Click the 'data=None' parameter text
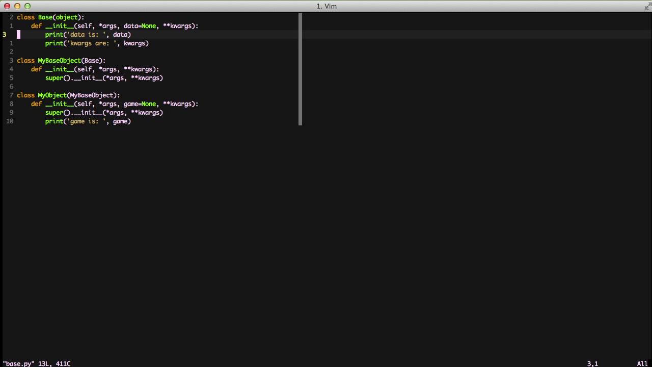The width and height of the screenshot is (652, 367). pyautogui.click(x=140, y=26)
